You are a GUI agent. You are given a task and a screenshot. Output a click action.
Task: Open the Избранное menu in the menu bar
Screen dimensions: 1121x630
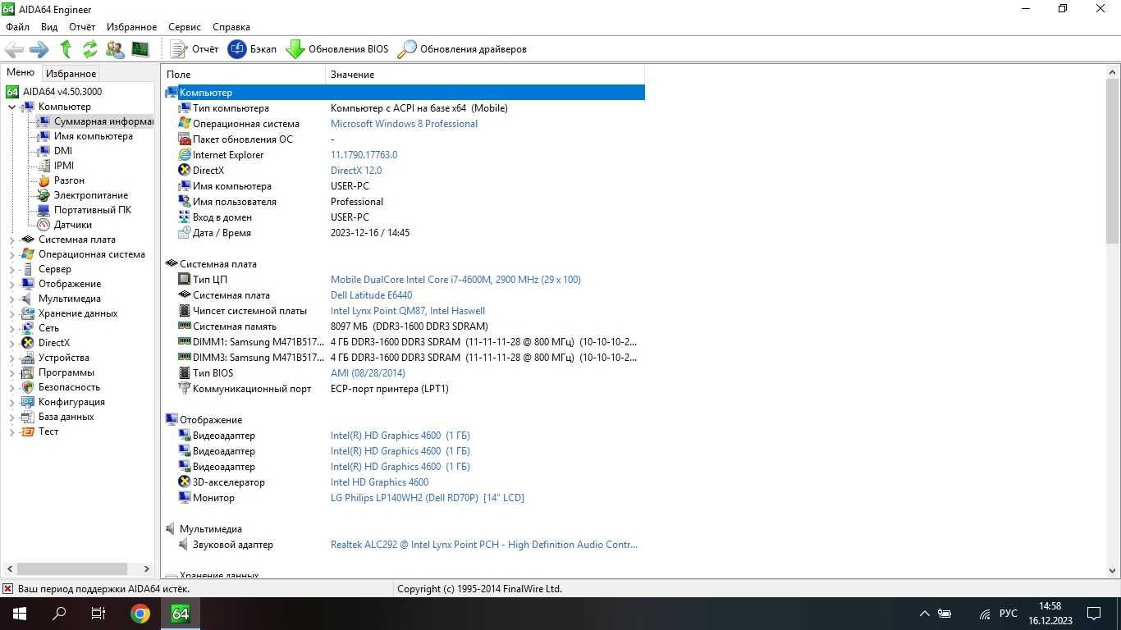coord(131,27)
